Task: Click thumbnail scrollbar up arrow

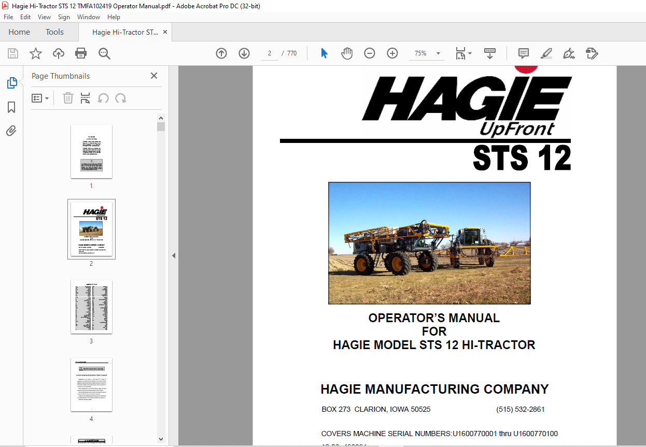Action: tap(161, 118)
